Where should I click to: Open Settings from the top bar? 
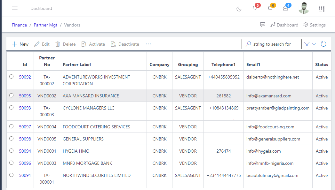pos(315,25)
